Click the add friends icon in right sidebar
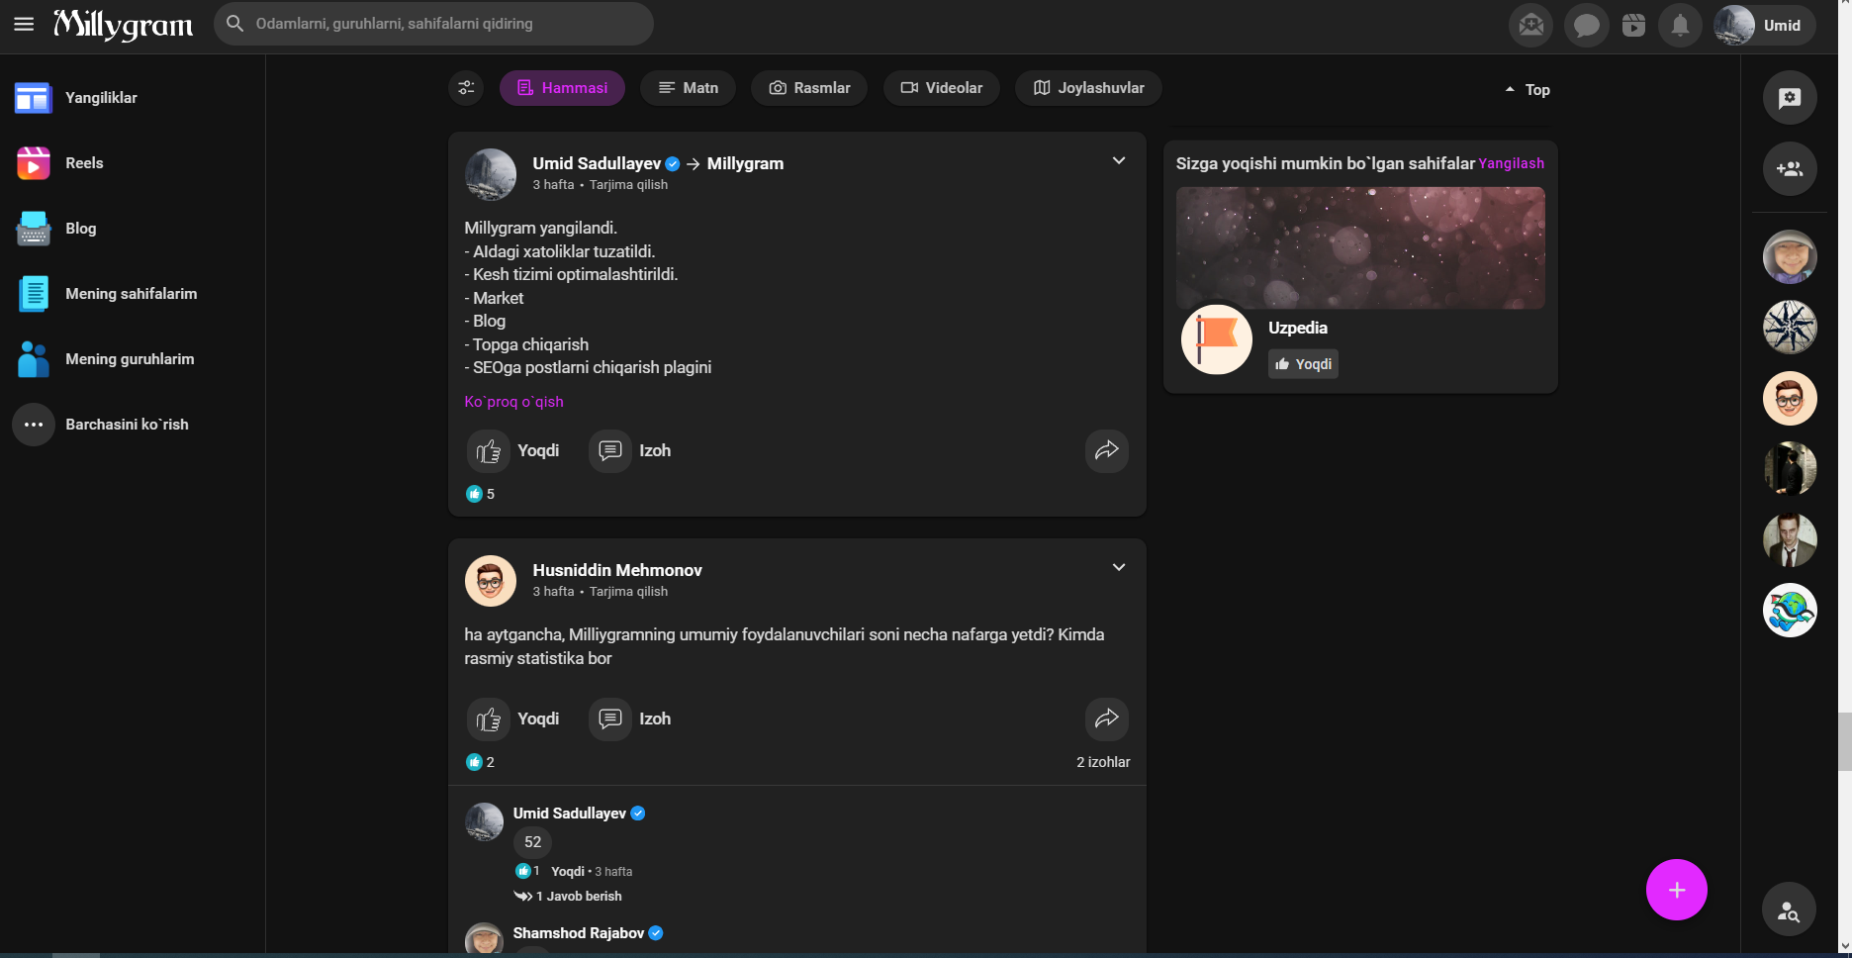 1789,169
